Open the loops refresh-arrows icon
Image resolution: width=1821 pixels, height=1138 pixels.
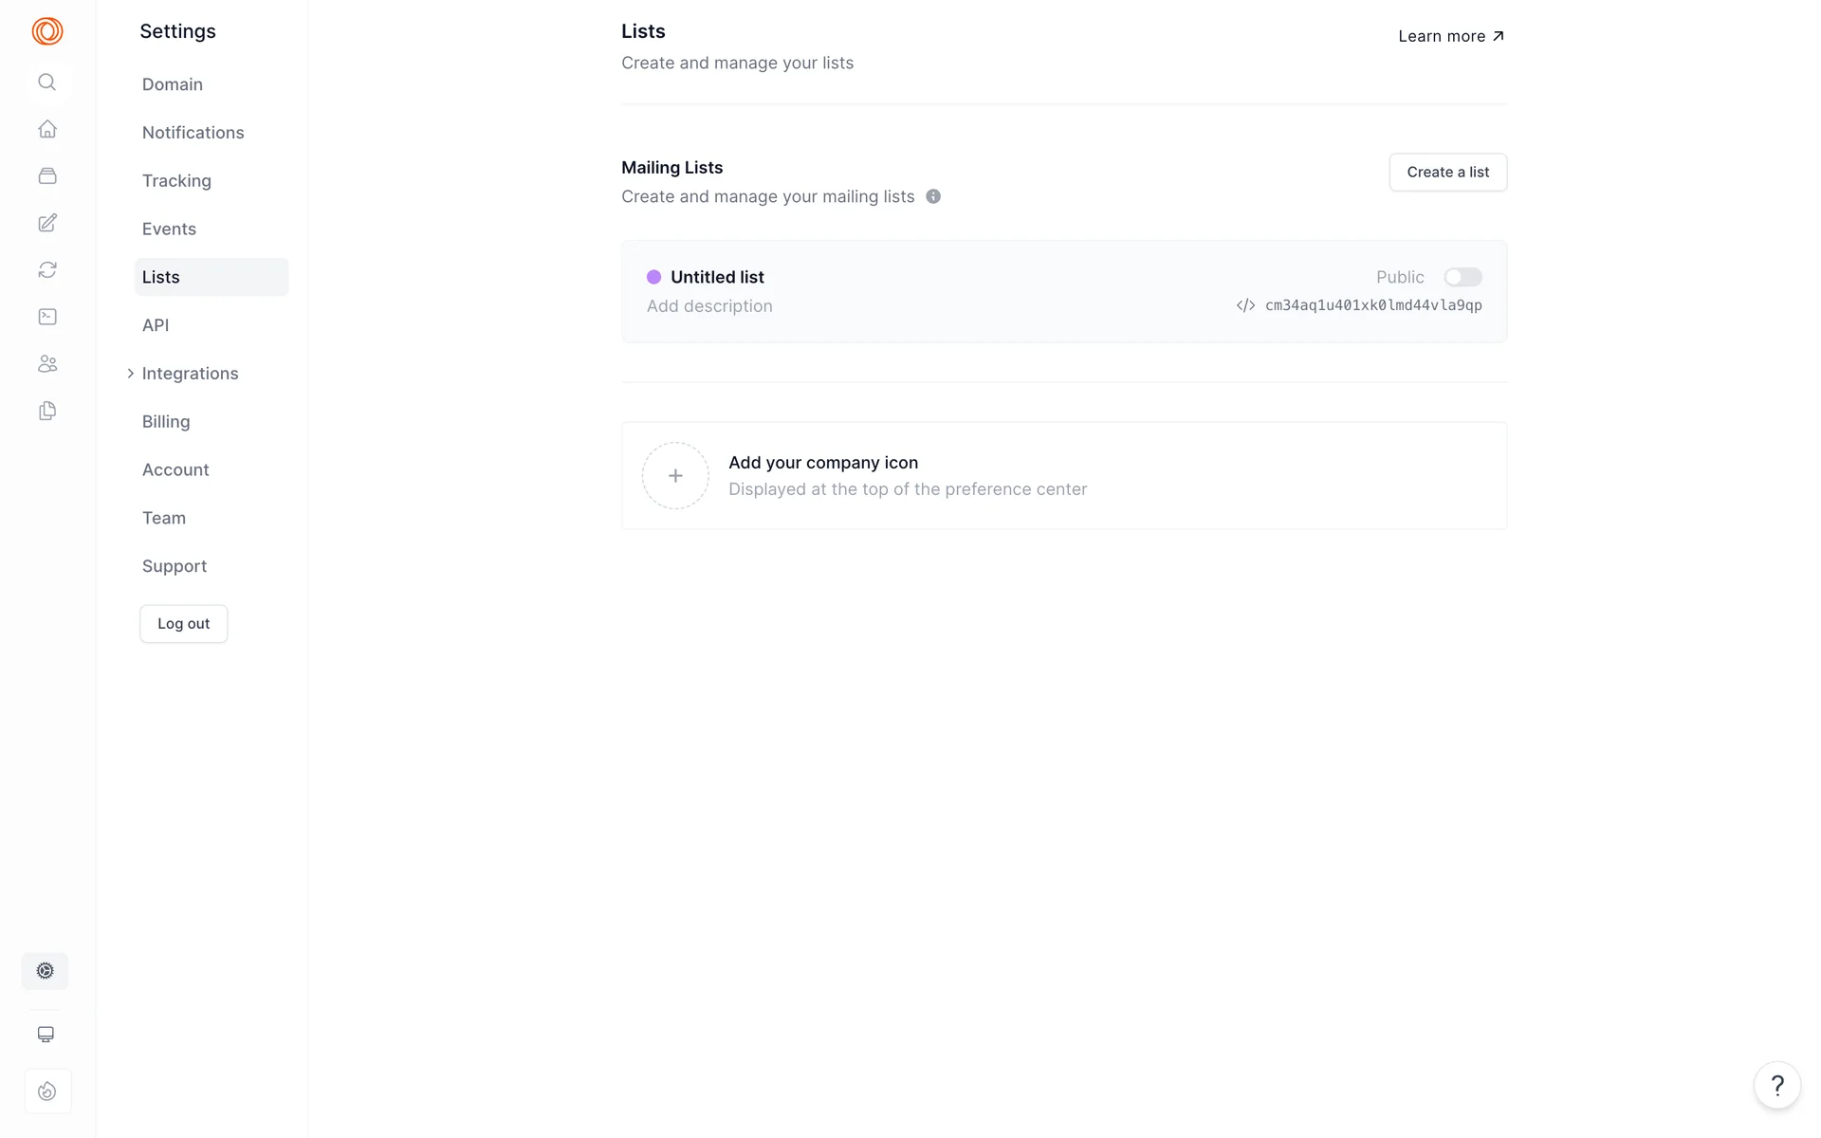[x=47, y=270]
